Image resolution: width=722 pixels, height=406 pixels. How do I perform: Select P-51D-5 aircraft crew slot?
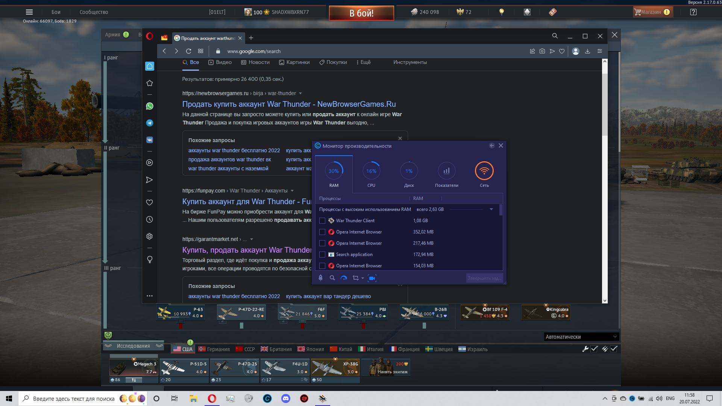[184, 367]
